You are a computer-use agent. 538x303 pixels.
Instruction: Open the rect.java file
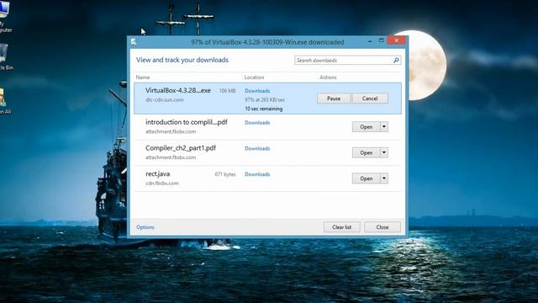coord(366,178)
